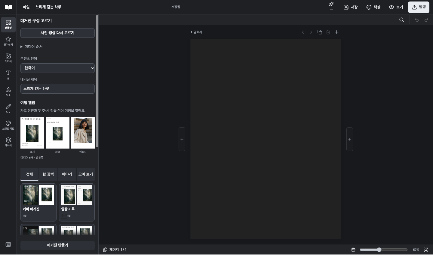433x274 pixels.
Task: Adjust the zoom slider handle
Action: (379, 250)
